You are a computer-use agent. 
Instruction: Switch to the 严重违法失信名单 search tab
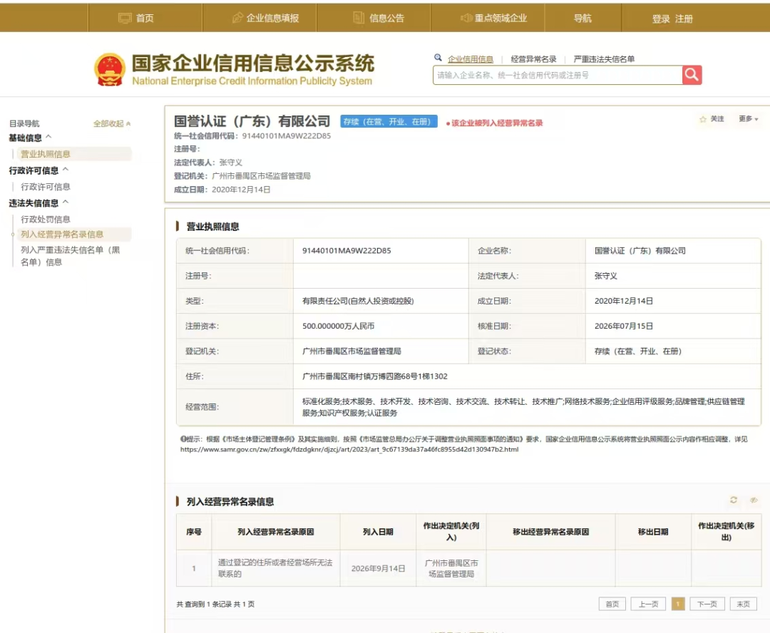[604, 59]
